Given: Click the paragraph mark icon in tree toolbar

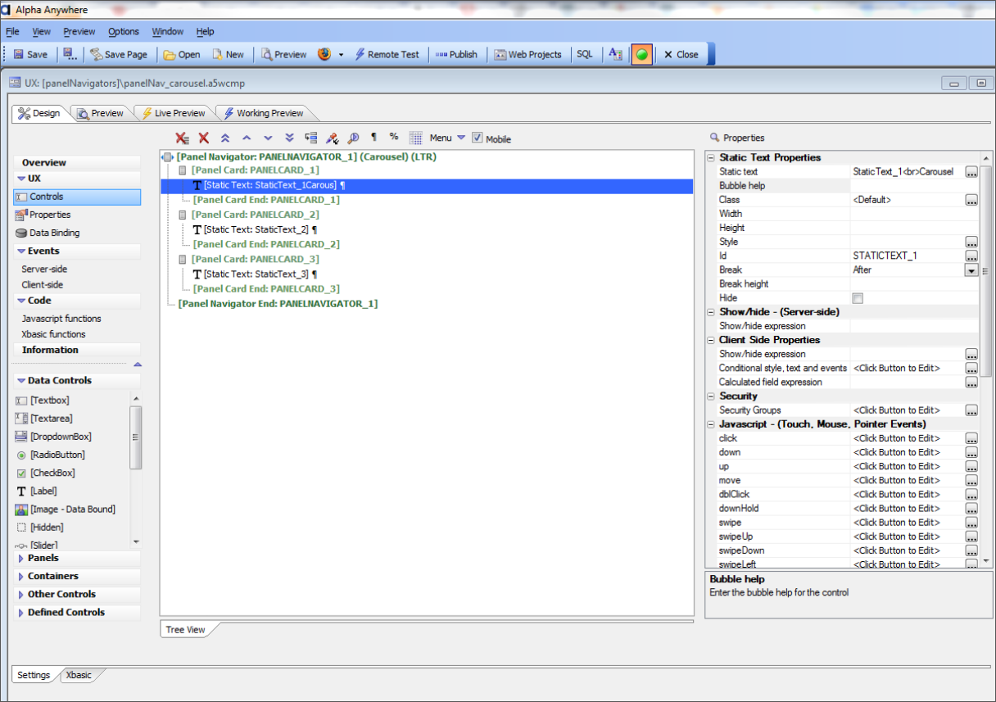Looking at the screenshot, I should (x=374, y=138).
